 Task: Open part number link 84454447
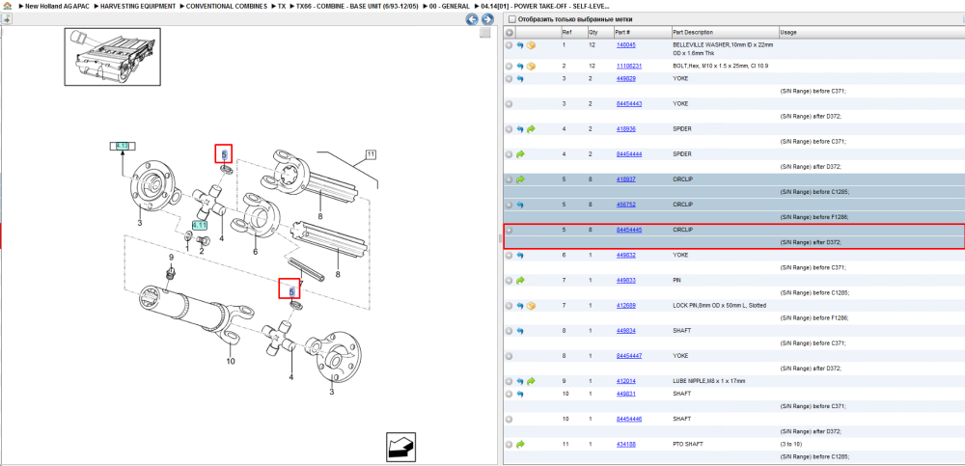[x=629, y=356]
